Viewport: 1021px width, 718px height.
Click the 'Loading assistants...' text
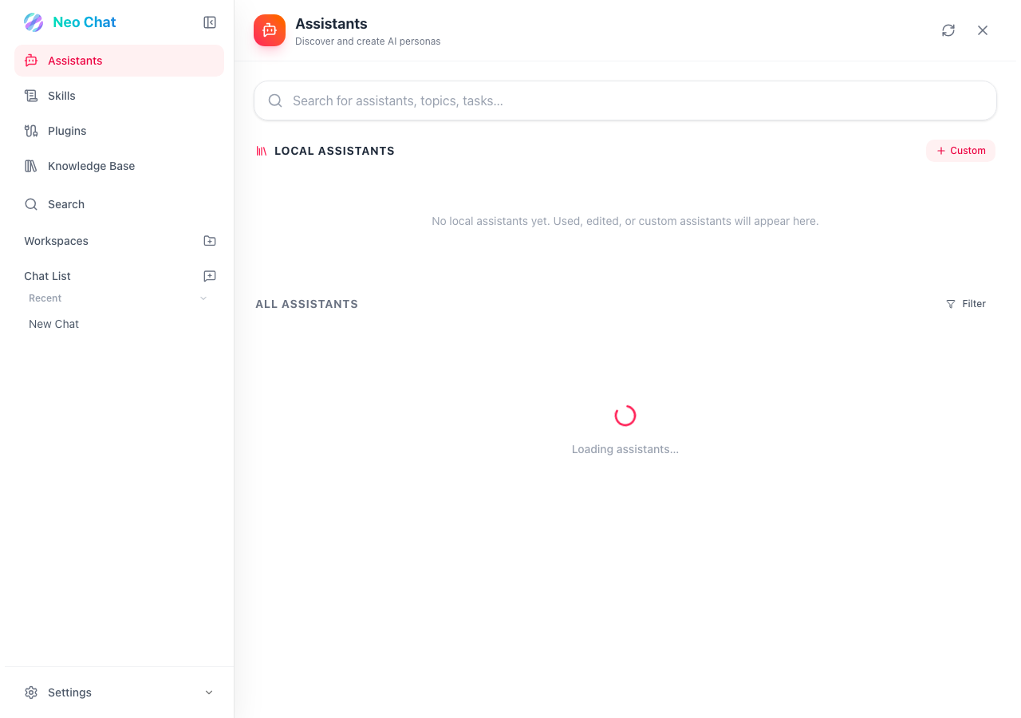pos(625,449)
